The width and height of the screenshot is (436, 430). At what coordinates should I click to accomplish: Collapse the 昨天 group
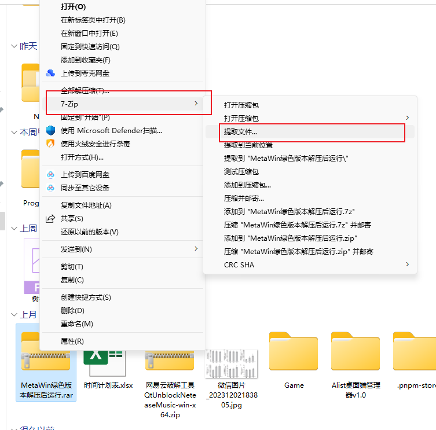[14, 46]
